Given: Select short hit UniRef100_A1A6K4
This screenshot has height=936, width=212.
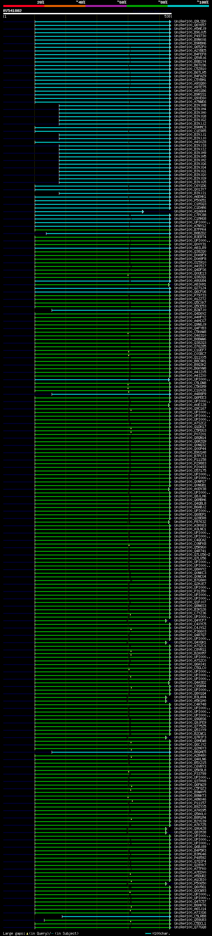Looking at the screenshot, I should [190, 212].
